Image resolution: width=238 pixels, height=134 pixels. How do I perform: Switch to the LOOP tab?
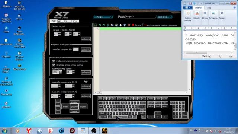(x=53, y=21)
